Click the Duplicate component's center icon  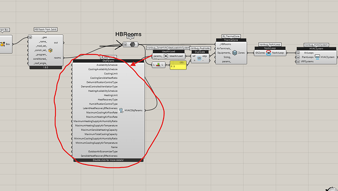coord(199,58)
